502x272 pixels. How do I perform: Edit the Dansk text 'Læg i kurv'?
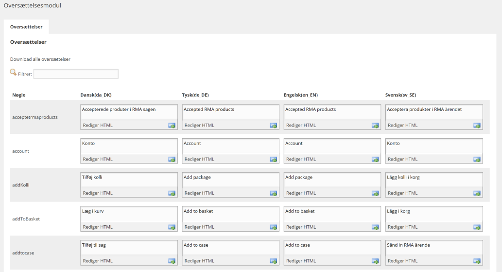129,214
